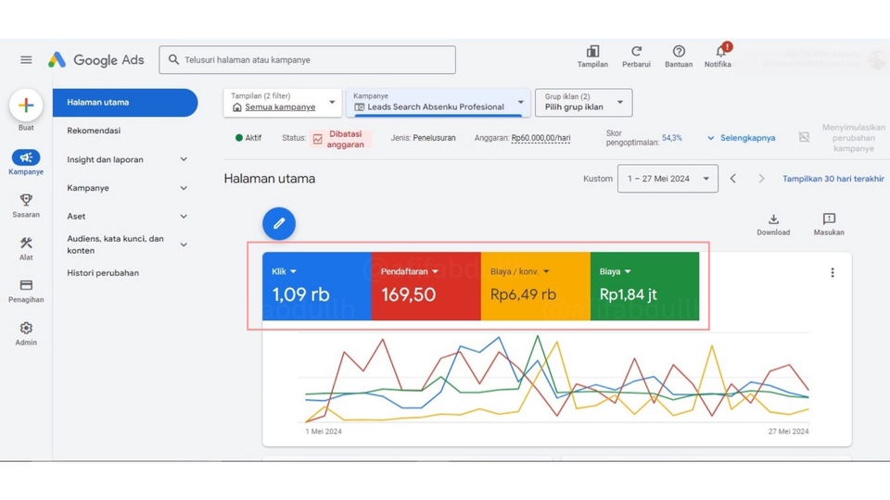Open the hamburger main menu

pyautogui.click(x=26, y=60)
